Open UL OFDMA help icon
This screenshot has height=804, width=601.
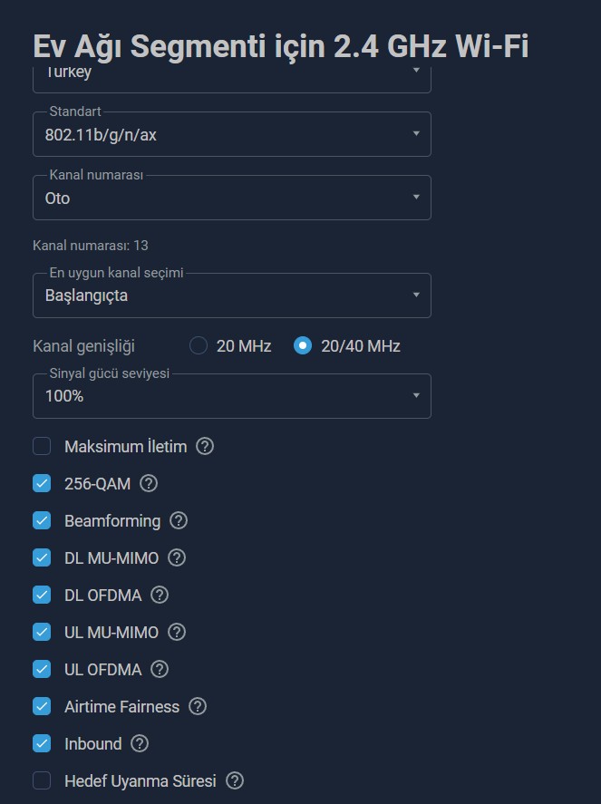click(160, 669)
